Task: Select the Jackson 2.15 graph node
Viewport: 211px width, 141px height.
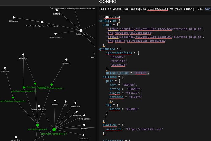Action: tap(75, 103)
